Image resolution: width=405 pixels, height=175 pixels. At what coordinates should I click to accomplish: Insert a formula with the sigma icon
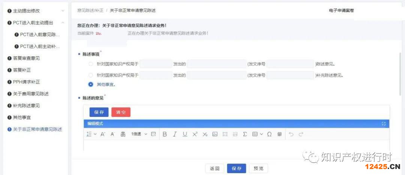click(245, 134)
